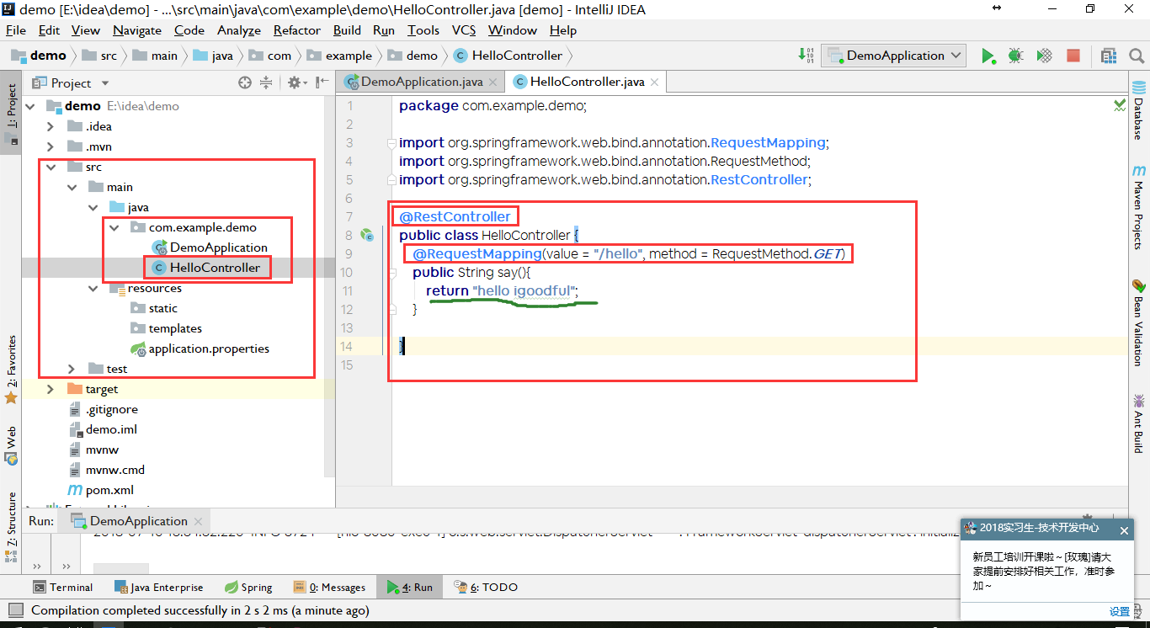Expand the .mvn folder
Viewport: 1150px width, 628px height.
tap(51, 146)
